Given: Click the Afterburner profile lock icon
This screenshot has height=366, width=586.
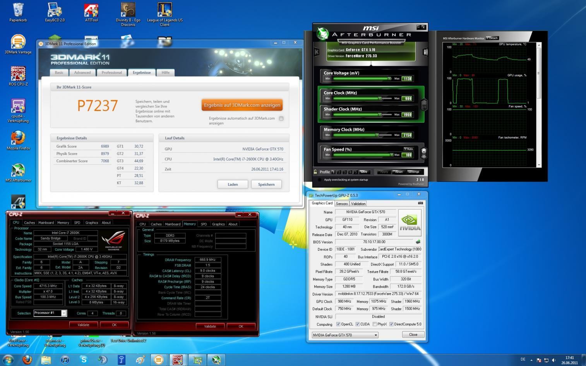Looking at the screenshot, I should 315,172.
